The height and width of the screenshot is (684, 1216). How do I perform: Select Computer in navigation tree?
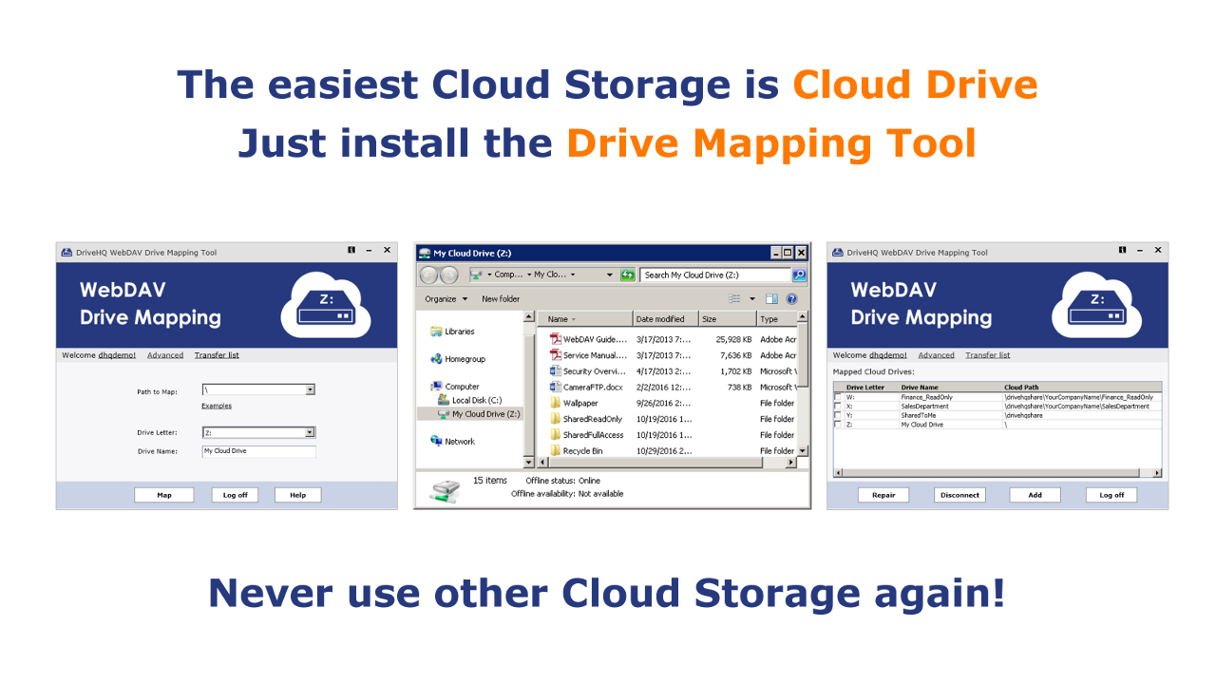click(x=455, y=387)
